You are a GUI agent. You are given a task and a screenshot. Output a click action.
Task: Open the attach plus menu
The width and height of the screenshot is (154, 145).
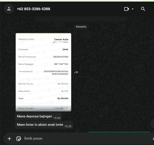9,139
